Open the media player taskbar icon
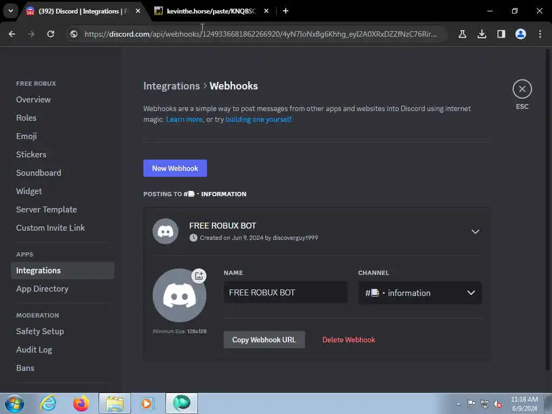 (x=147, y=403)
